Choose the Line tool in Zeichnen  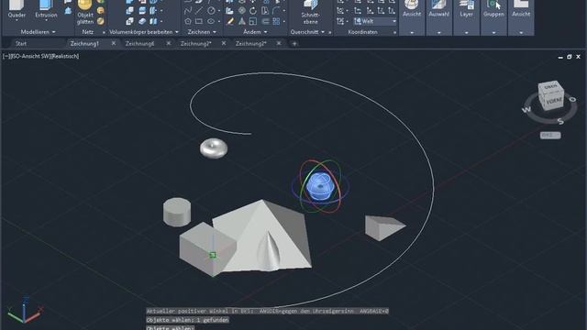click(x=199, y=10)
